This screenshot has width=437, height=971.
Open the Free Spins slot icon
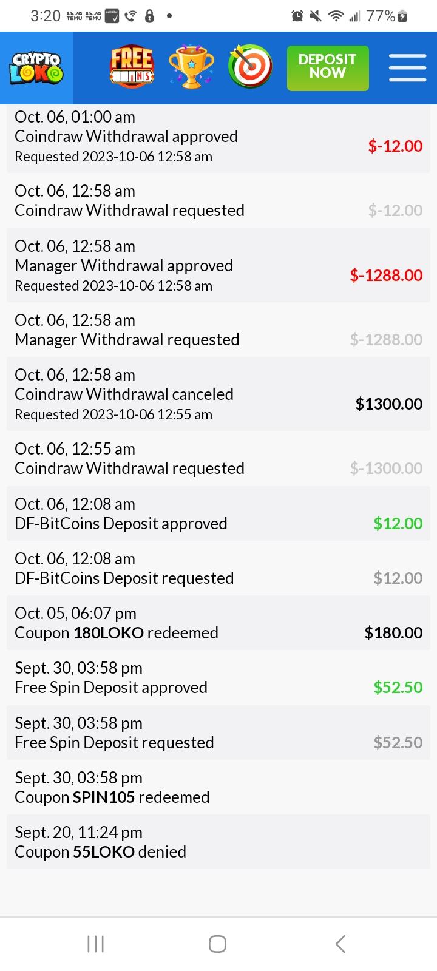132,68
